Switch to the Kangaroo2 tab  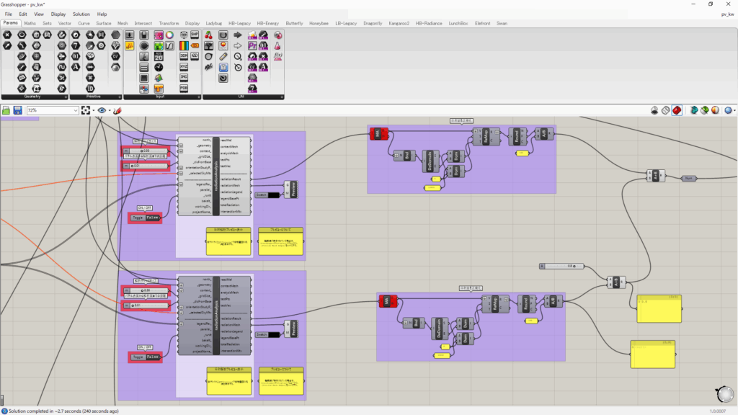coord(399,23)
